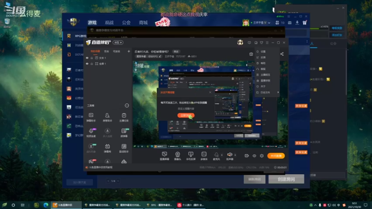Expand the microphone options arrow
Screen dimensions: 372x209
point(222,155)
